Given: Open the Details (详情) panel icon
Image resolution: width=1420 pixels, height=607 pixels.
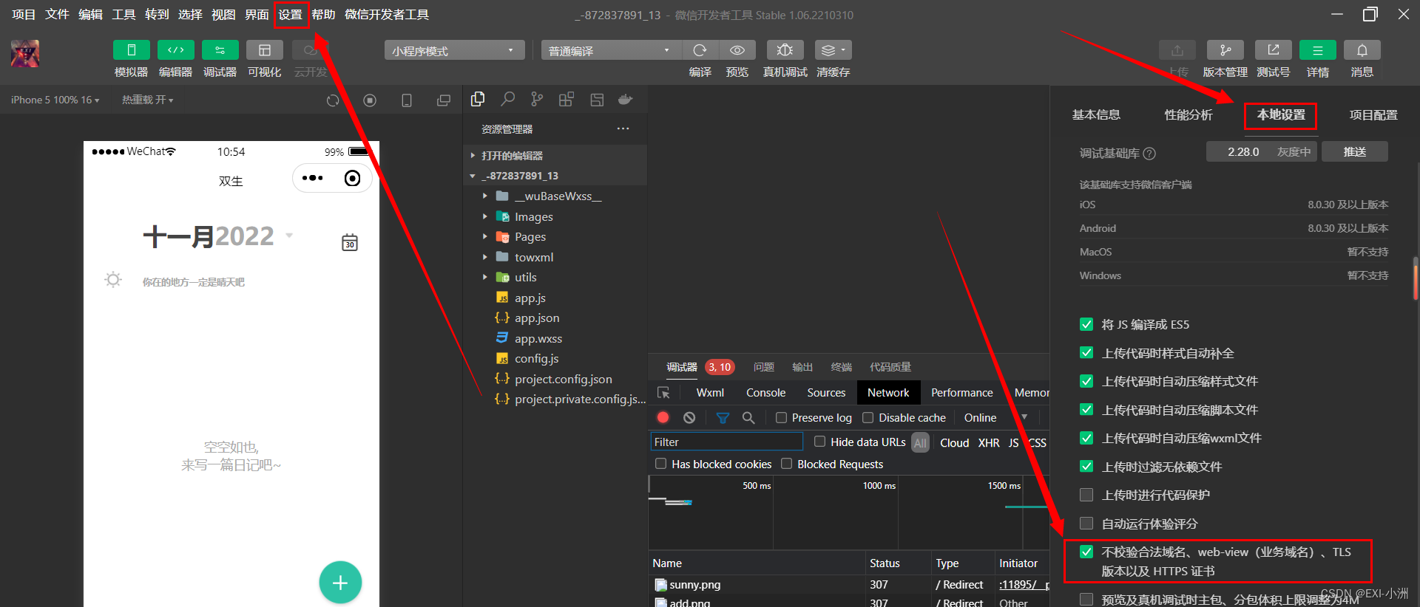Looking at the screenshot, I should (1318, 50).
